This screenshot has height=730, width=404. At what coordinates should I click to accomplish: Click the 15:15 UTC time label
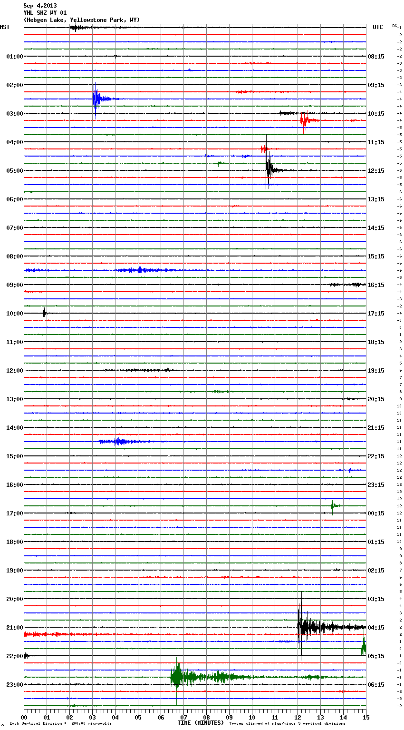click(376, 256)
